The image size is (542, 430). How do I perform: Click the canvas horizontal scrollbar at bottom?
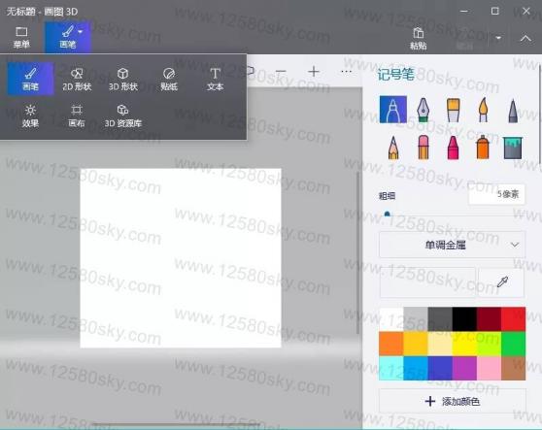tap(176, 423)
